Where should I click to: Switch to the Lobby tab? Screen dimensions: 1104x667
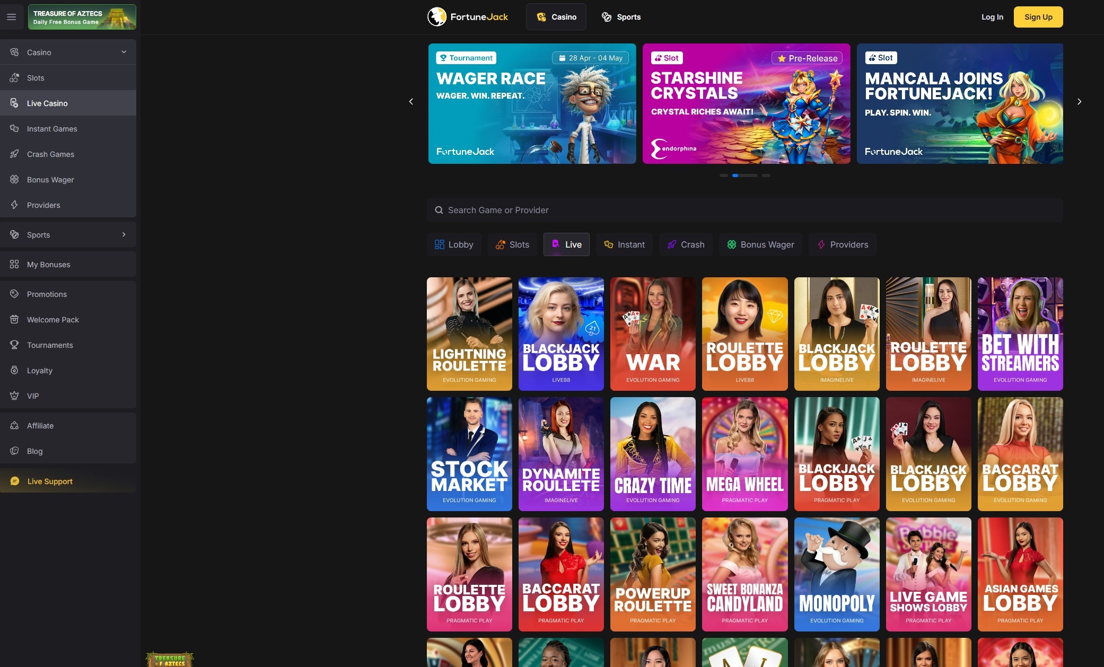point(454,244)
